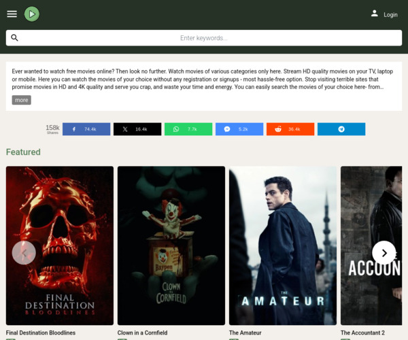Click the search magnifier icon
Image resolution: width=408 pixels, height=340 pixels.
coord(14,37)
